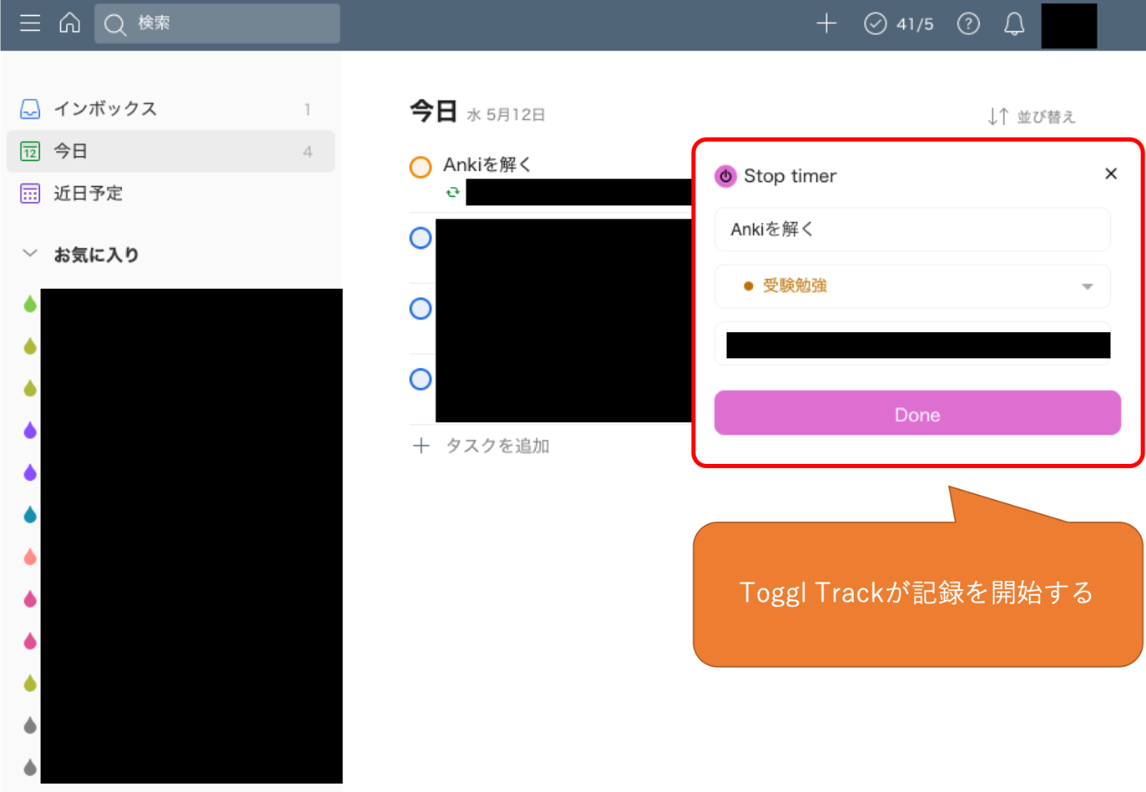1146x792 pixels.
Task: Click the search field 検索
Action: point(217,24)
